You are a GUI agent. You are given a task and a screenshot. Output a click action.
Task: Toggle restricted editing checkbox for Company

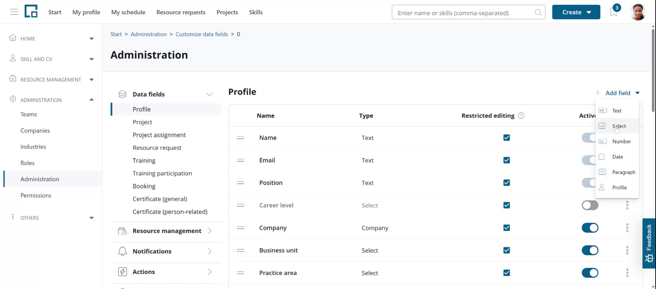point(507,228)
